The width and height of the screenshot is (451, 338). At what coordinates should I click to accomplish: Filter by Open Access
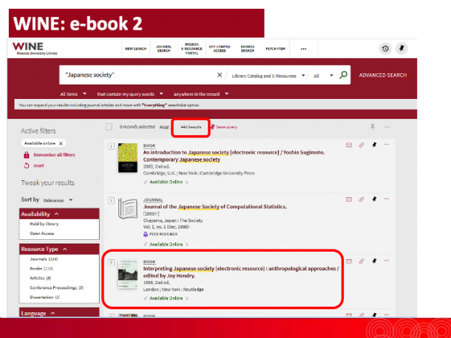tap(41, 233)
